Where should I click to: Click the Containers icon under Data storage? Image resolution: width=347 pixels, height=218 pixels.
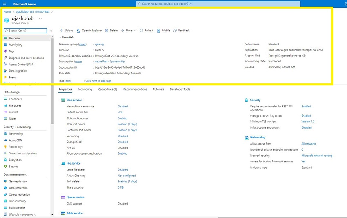[x=6, y=99]
